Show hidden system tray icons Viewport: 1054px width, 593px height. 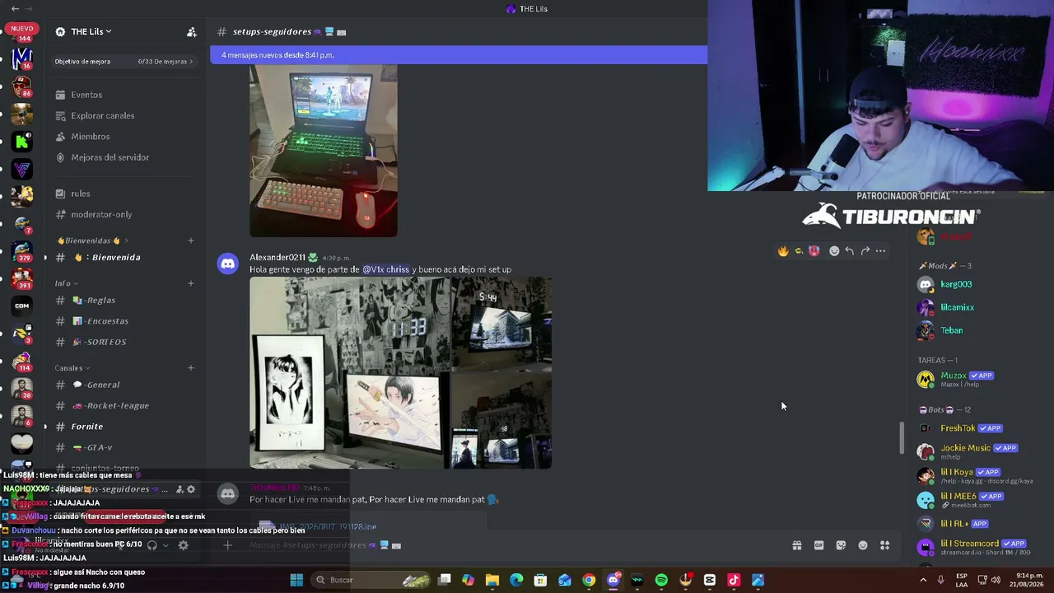coord(923,580)
